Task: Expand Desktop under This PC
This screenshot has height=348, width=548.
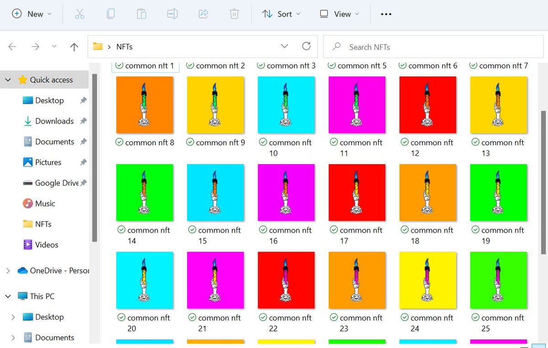Action: [13, 317]
